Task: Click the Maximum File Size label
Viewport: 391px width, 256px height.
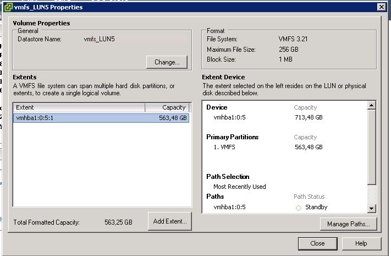Action: (231, 50)
